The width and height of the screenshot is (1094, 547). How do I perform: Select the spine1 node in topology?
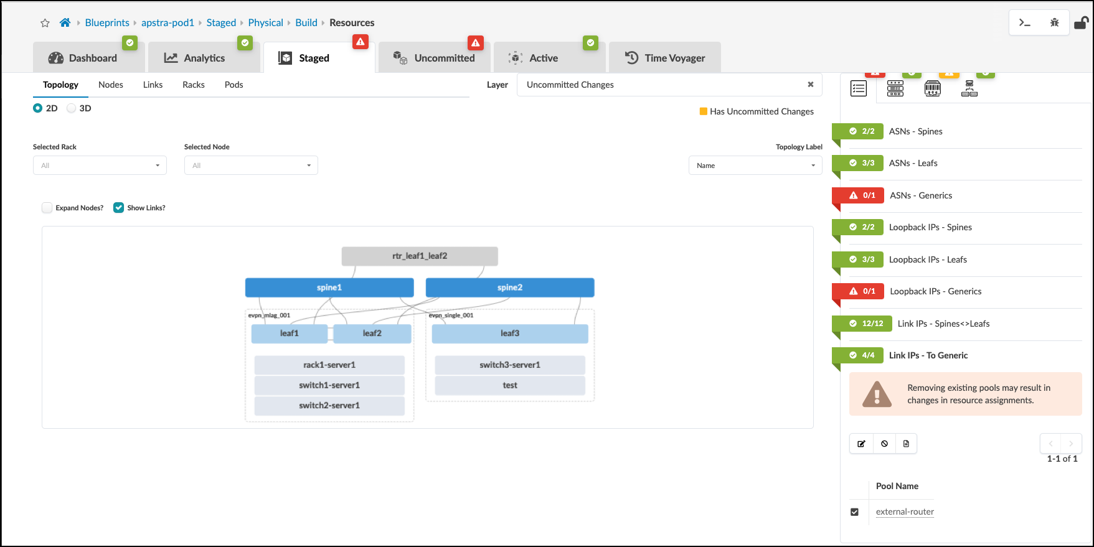(329, 288)
